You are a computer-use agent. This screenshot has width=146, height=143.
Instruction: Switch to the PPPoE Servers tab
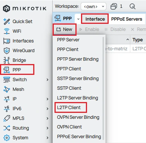[127, 19]
